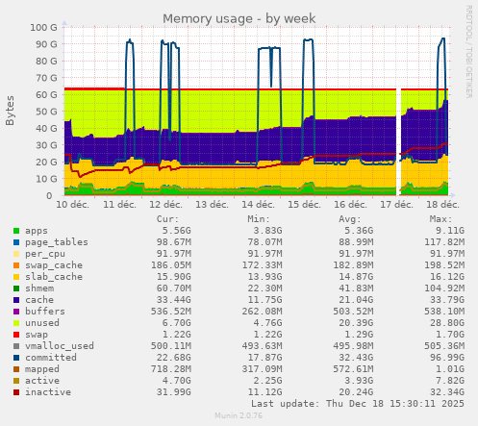Click the '10 déc.' x-axis label
The width and height of the screenshot is (478, 426).
(73, 205)
